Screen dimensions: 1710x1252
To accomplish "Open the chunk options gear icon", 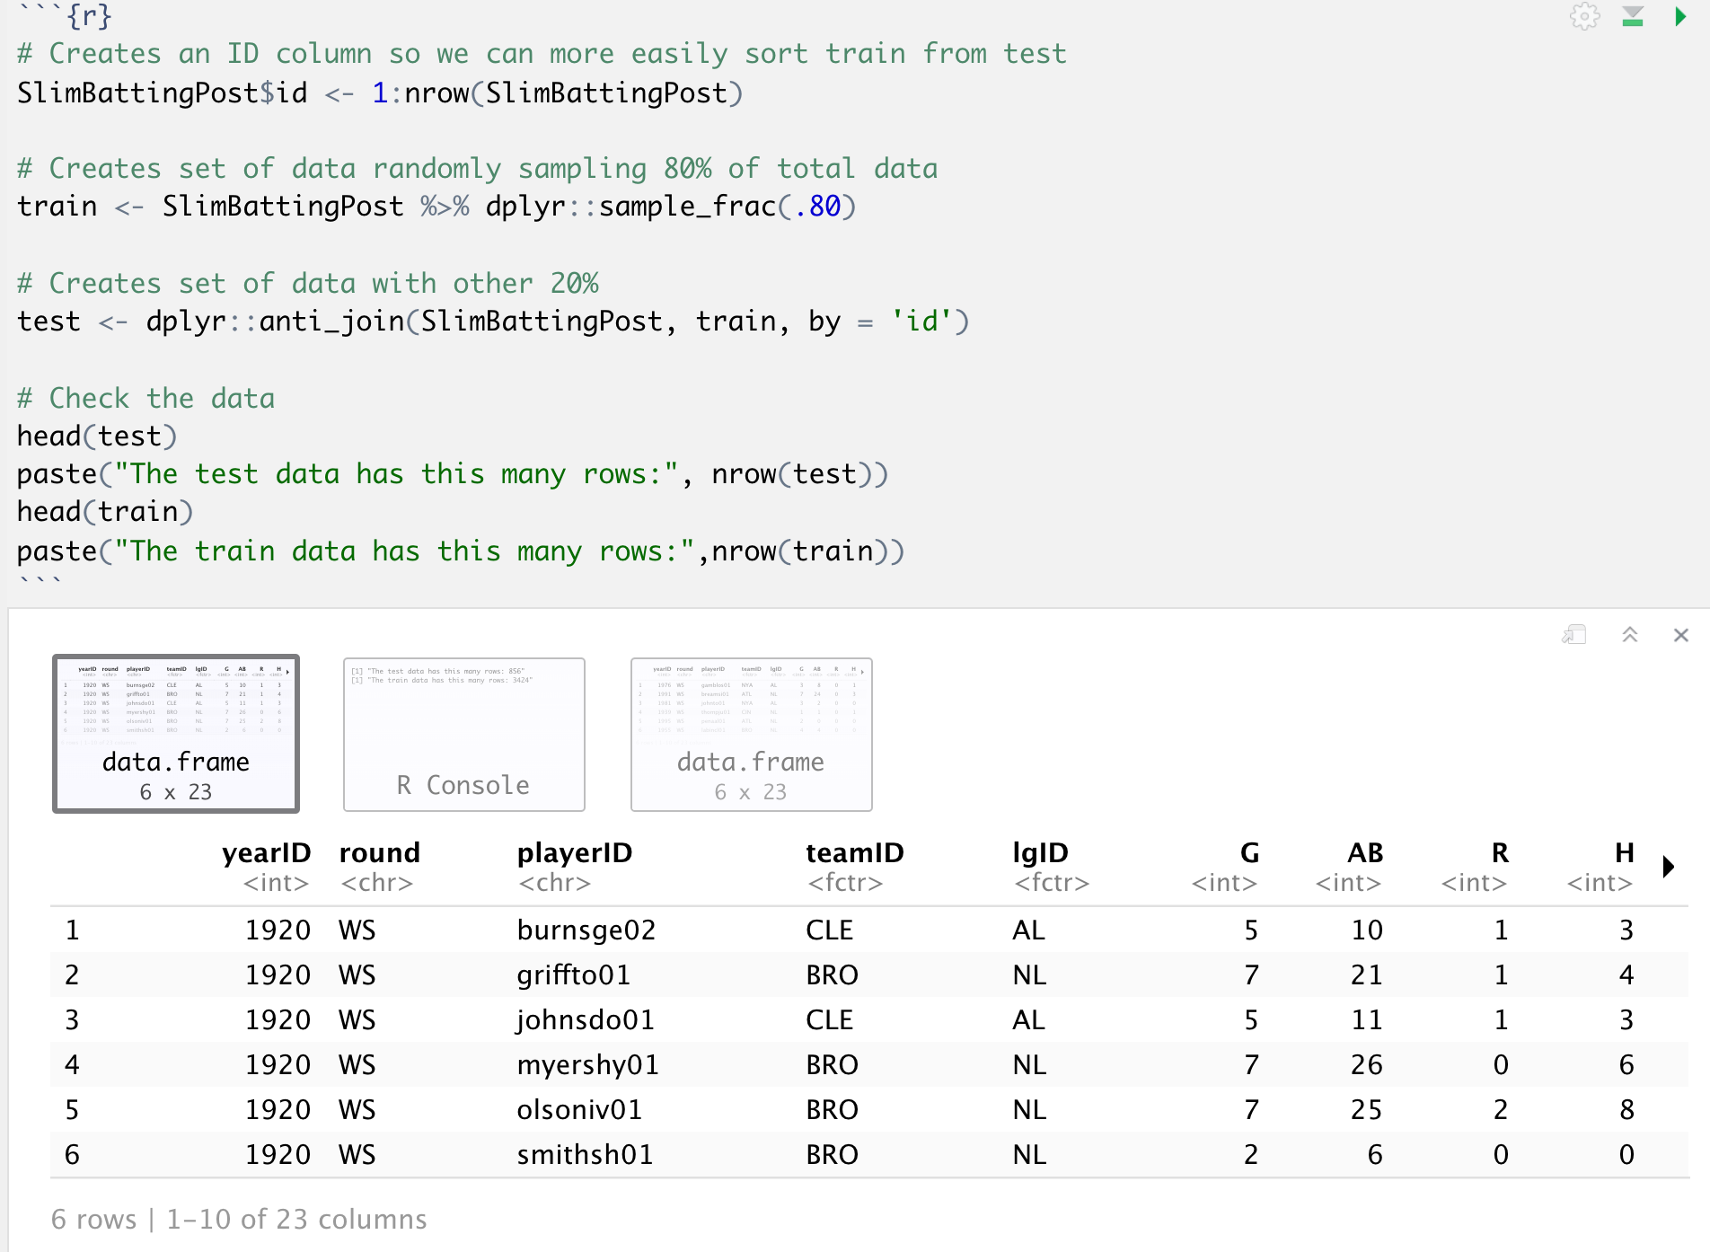I will [x=1584, y=16].
